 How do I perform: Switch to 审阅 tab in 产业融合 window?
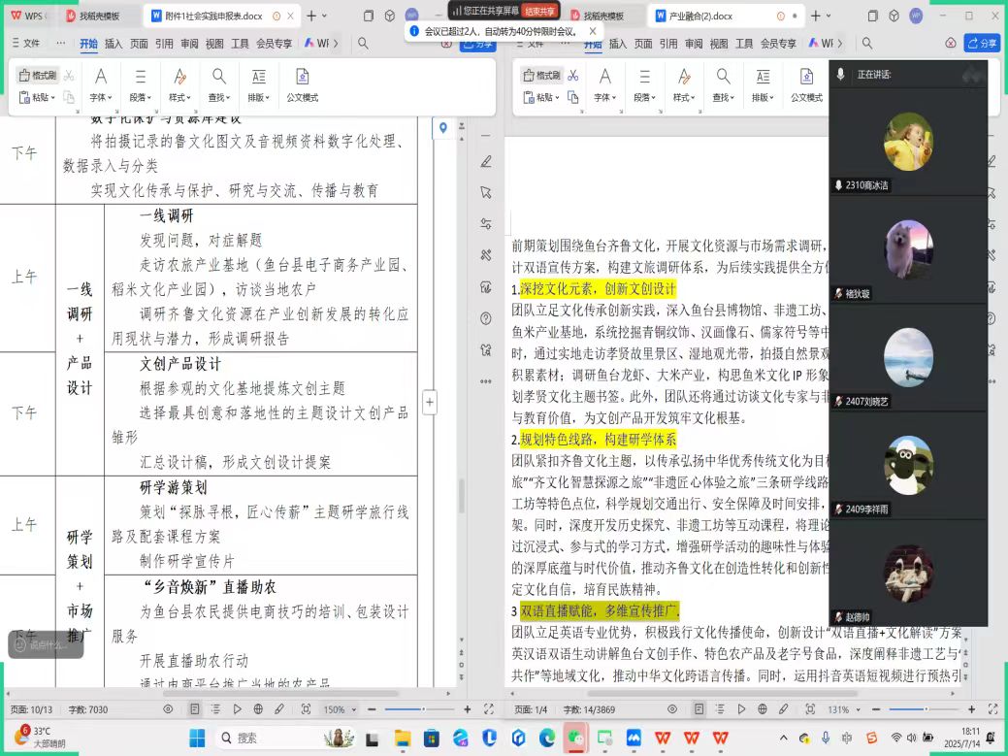[694, 44]
